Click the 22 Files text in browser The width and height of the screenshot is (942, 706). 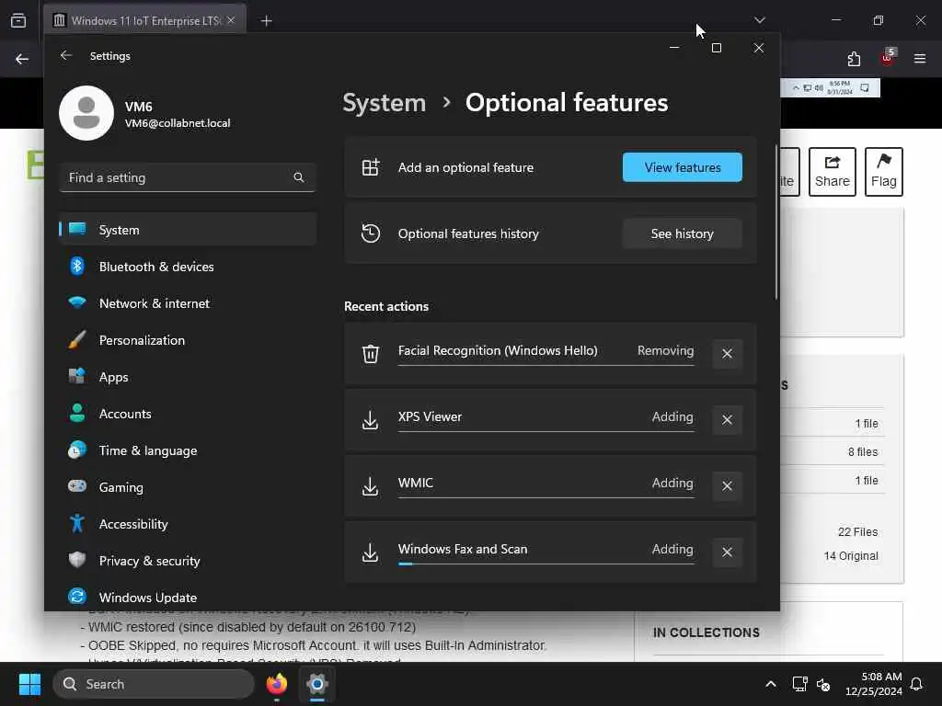(x=858, y=532)
